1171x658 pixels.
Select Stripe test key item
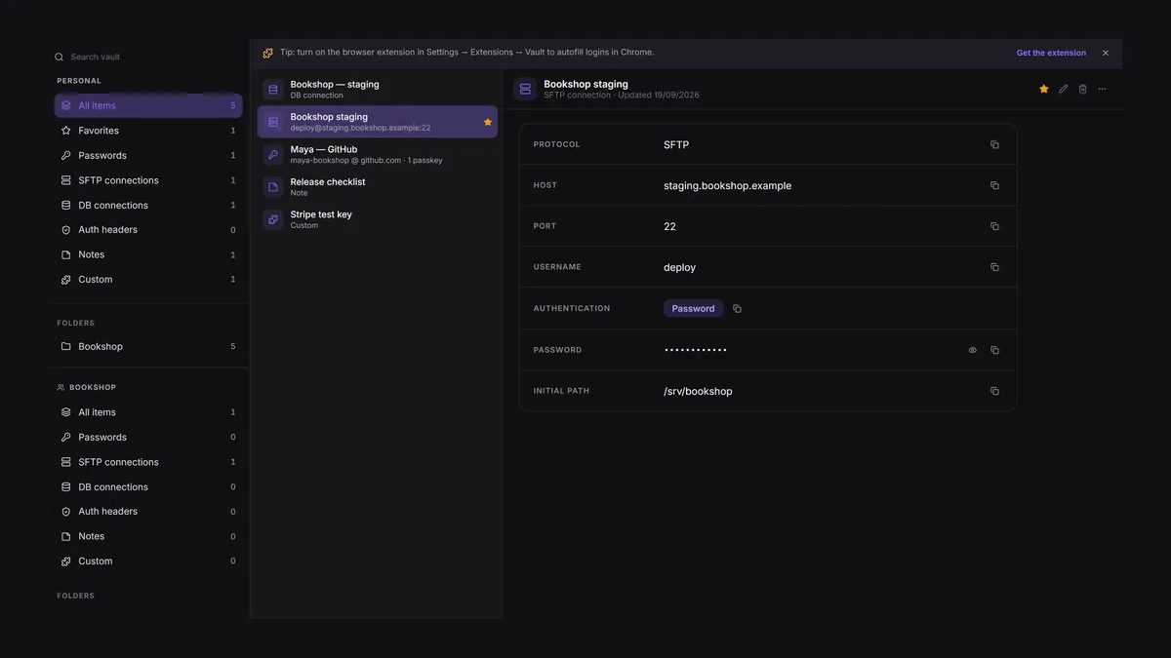378,219
